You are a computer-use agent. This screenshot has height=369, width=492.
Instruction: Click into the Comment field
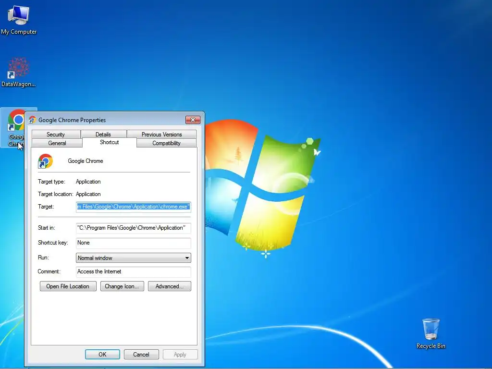[134, 272]
